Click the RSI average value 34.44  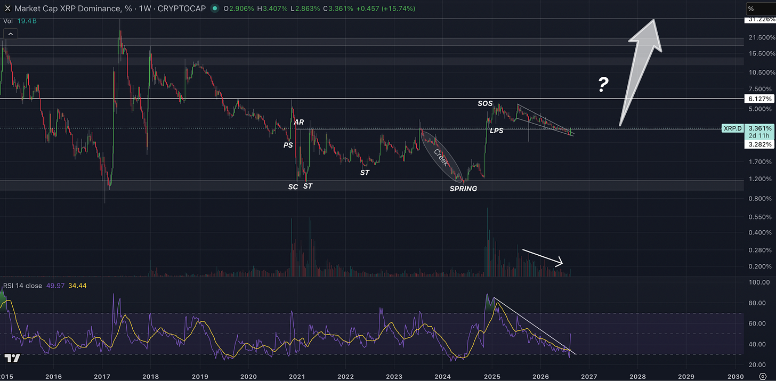[78, 286]
